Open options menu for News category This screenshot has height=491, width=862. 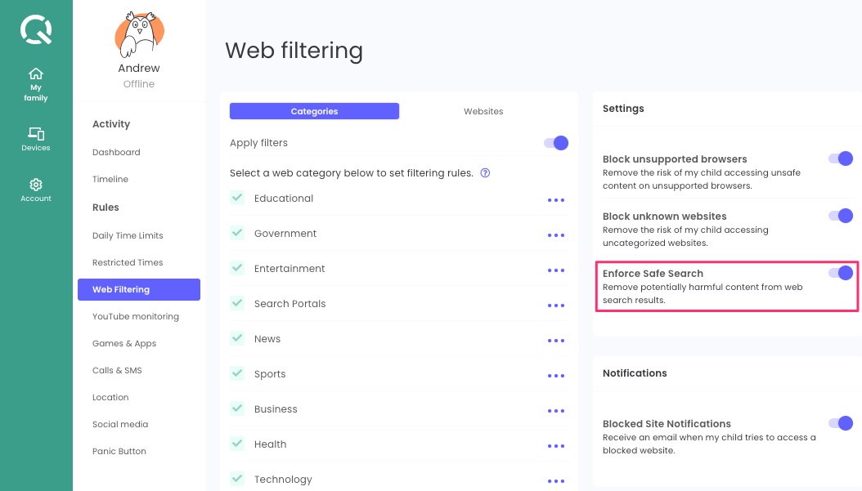556,341
